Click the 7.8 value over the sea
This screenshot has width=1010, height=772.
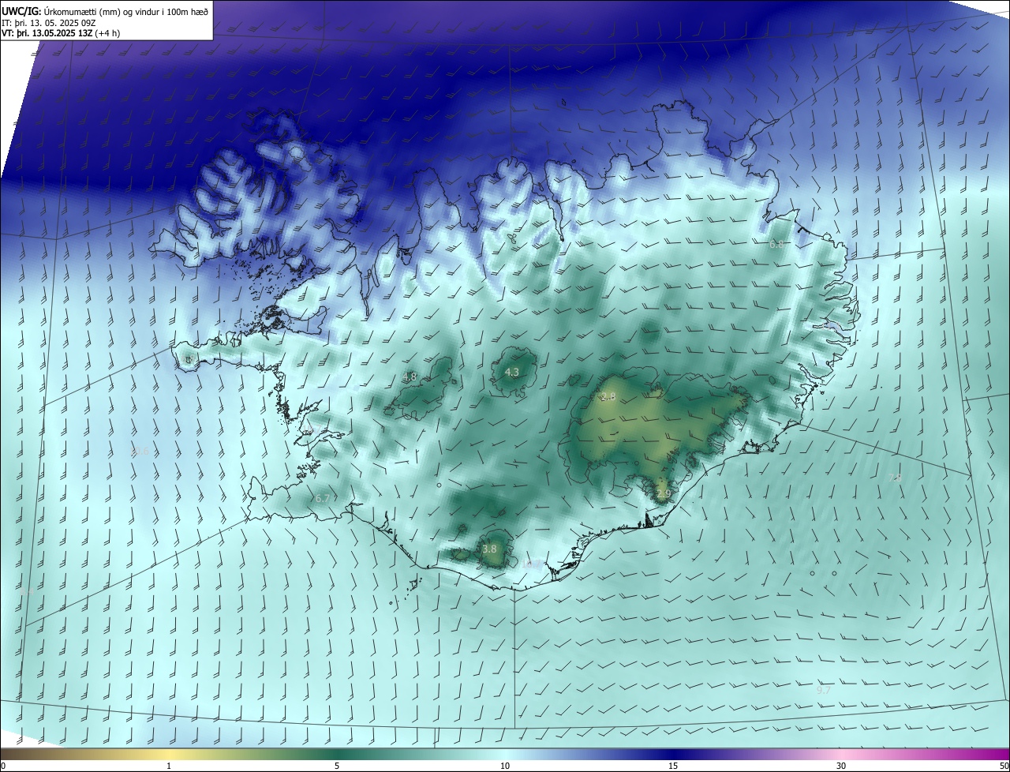(x=894, y=478)
